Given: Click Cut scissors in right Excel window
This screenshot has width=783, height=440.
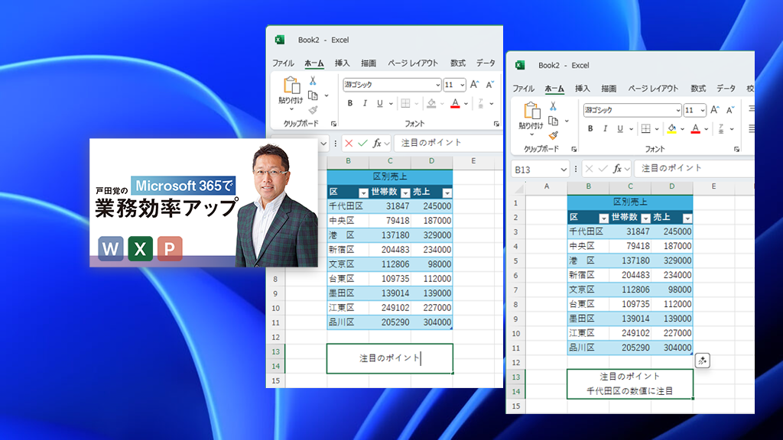Looking at the screenshot, I should pyautogui.click(x=553, y=105).
